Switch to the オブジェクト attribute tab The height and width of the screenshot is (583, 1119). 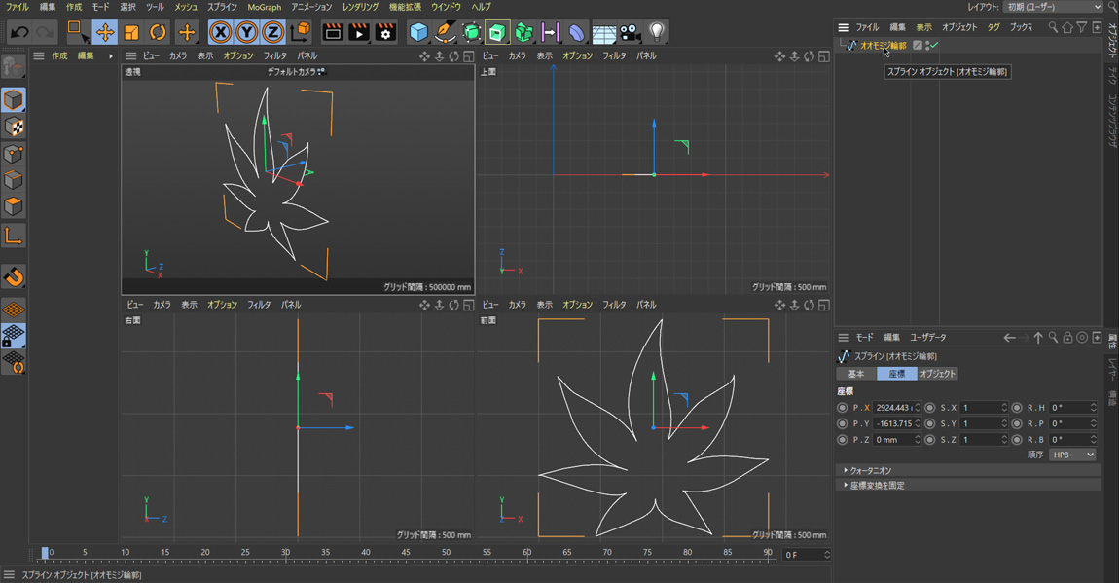point(937,374)
